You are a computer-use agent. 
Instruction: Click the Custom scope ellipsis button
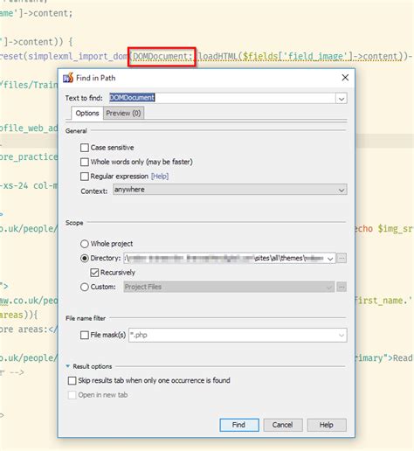pyautogui.click(x=342, y=287)
